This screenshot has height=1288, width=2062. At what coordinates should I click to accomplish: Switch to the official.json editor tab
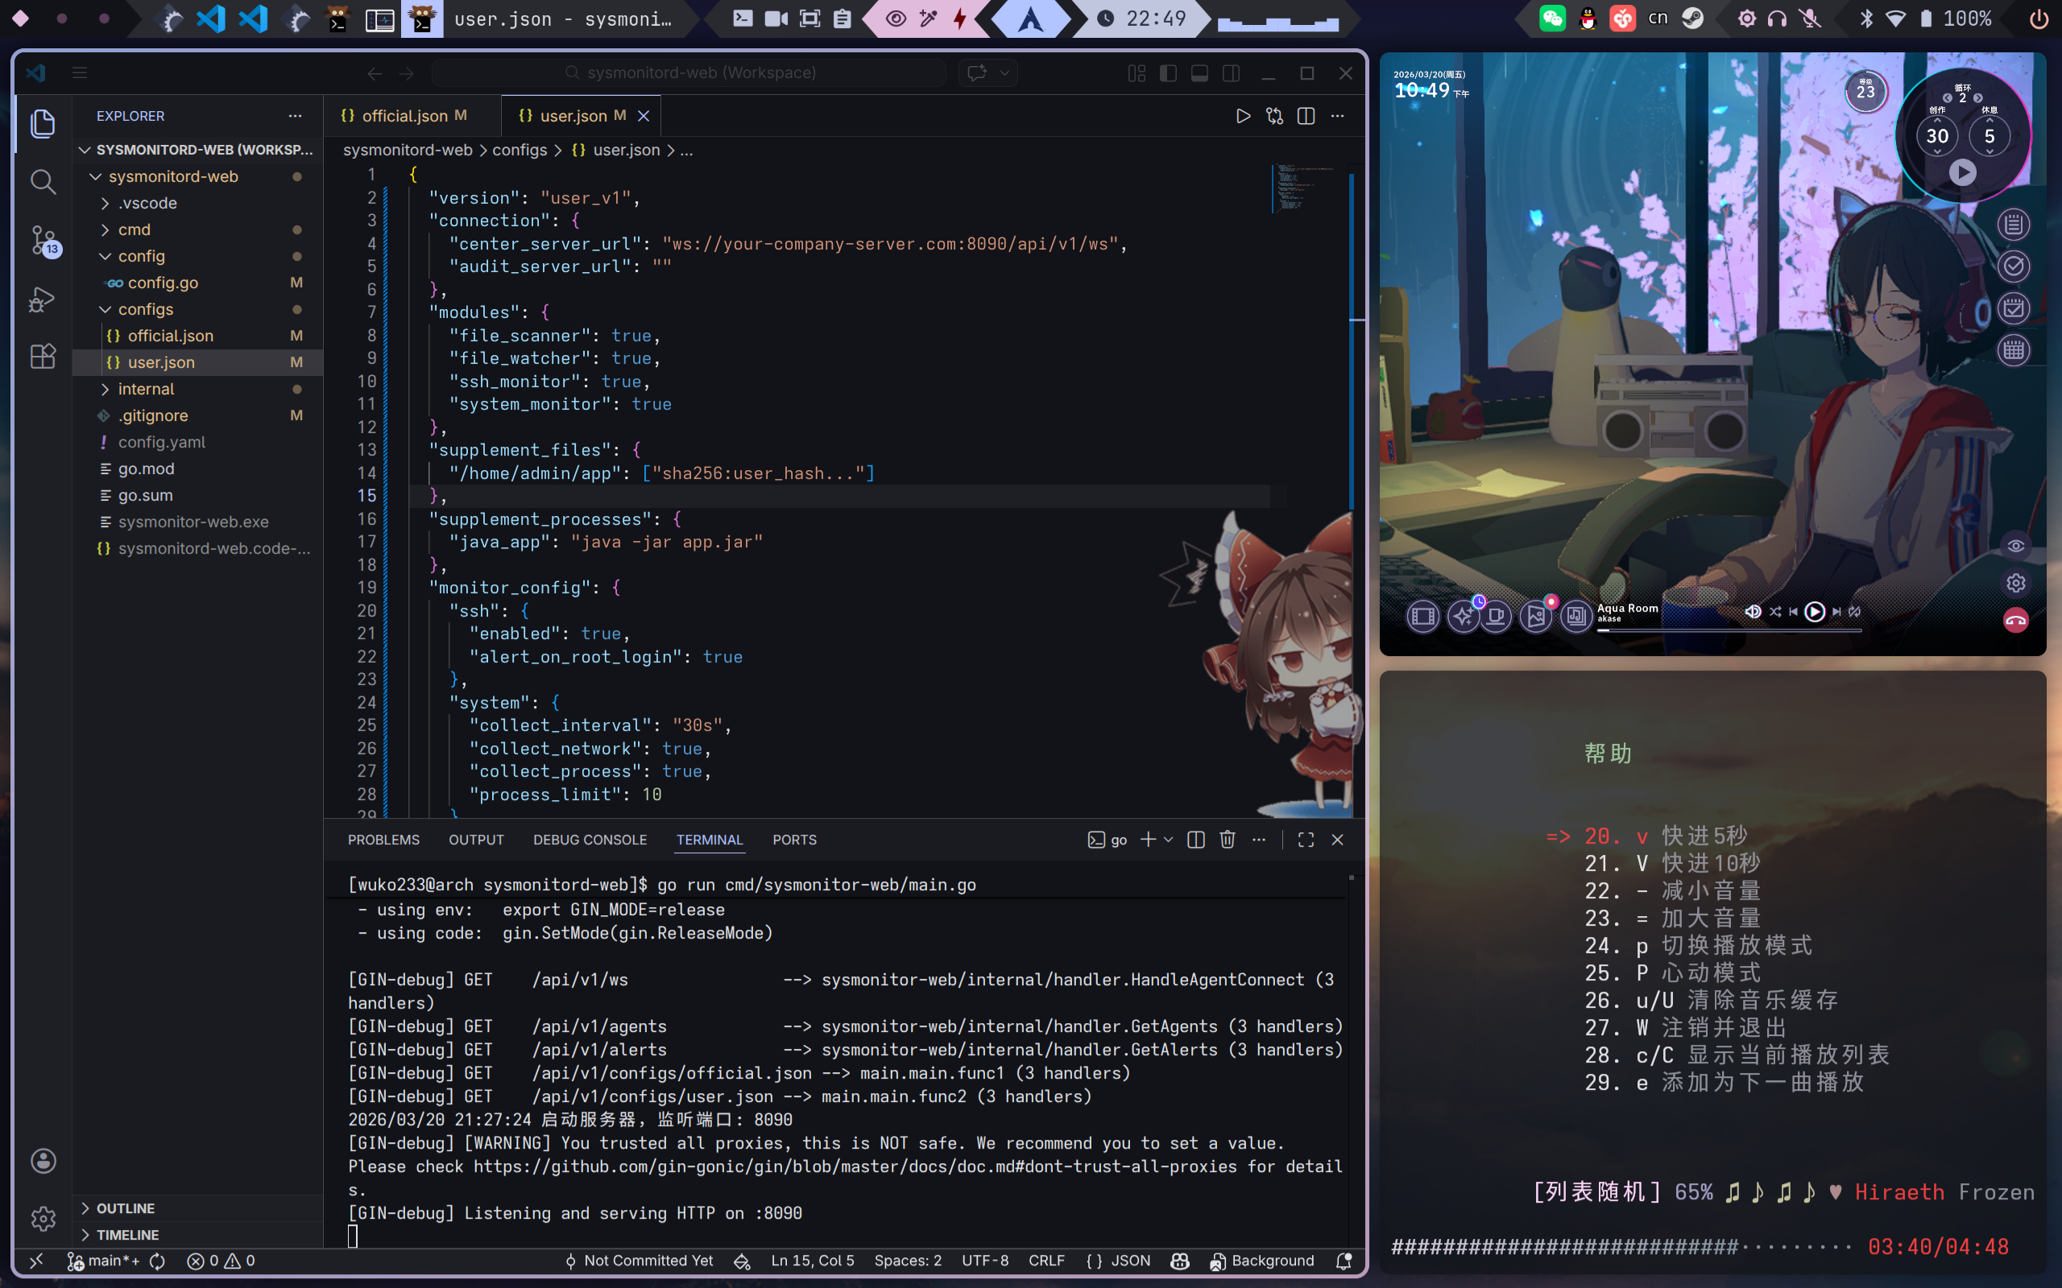click(404, 116)
